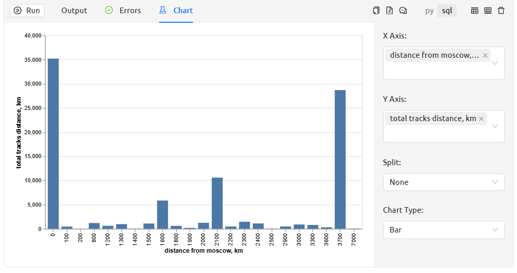
Task: Click the copy cell icon
Action: [376, 11]
